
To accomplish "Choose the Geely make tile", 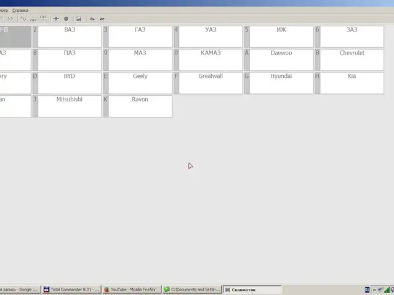I will pyautogui.click(x=138, y=84).
